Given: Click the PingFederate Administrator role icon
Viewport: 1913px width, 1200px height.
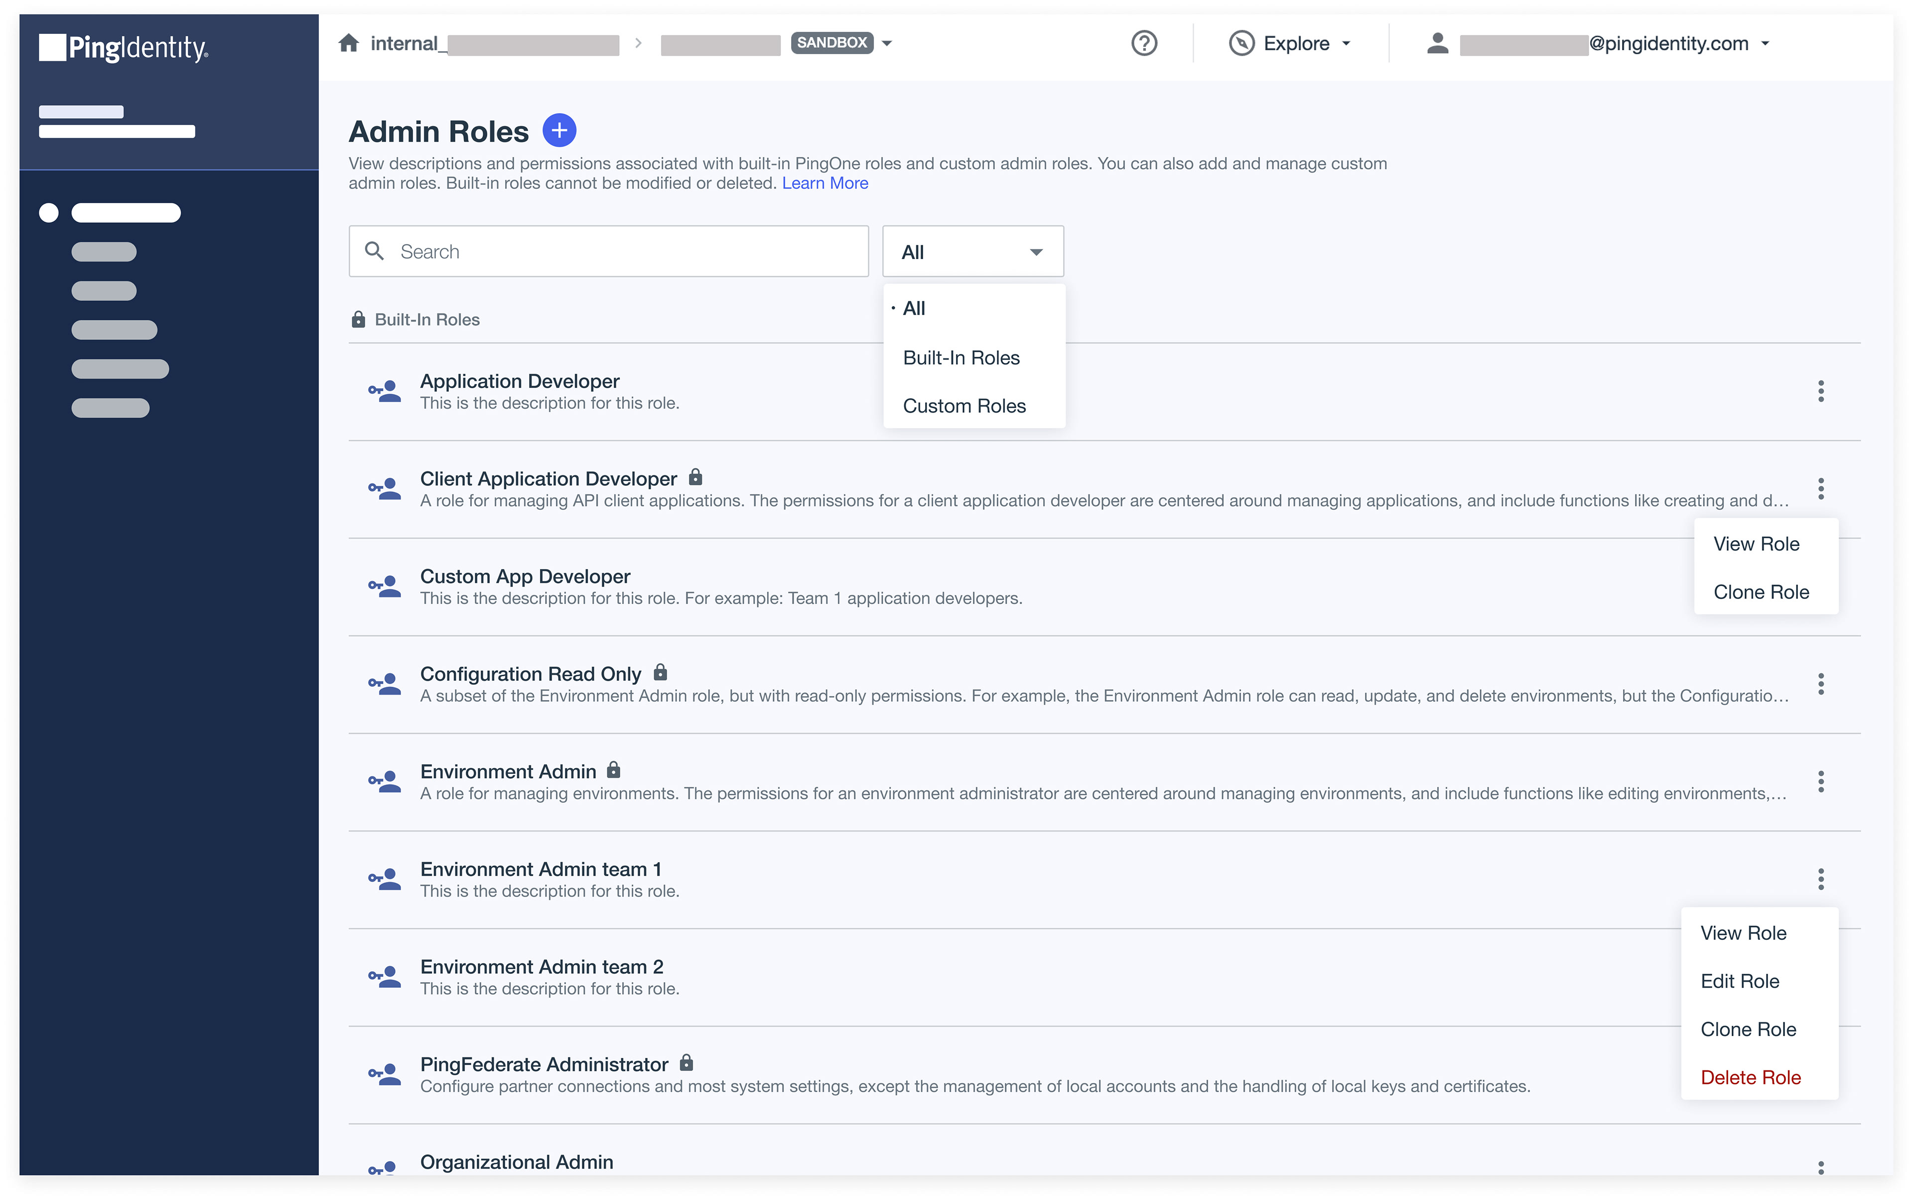Looking at the screenshot, I should [384, 1074].
